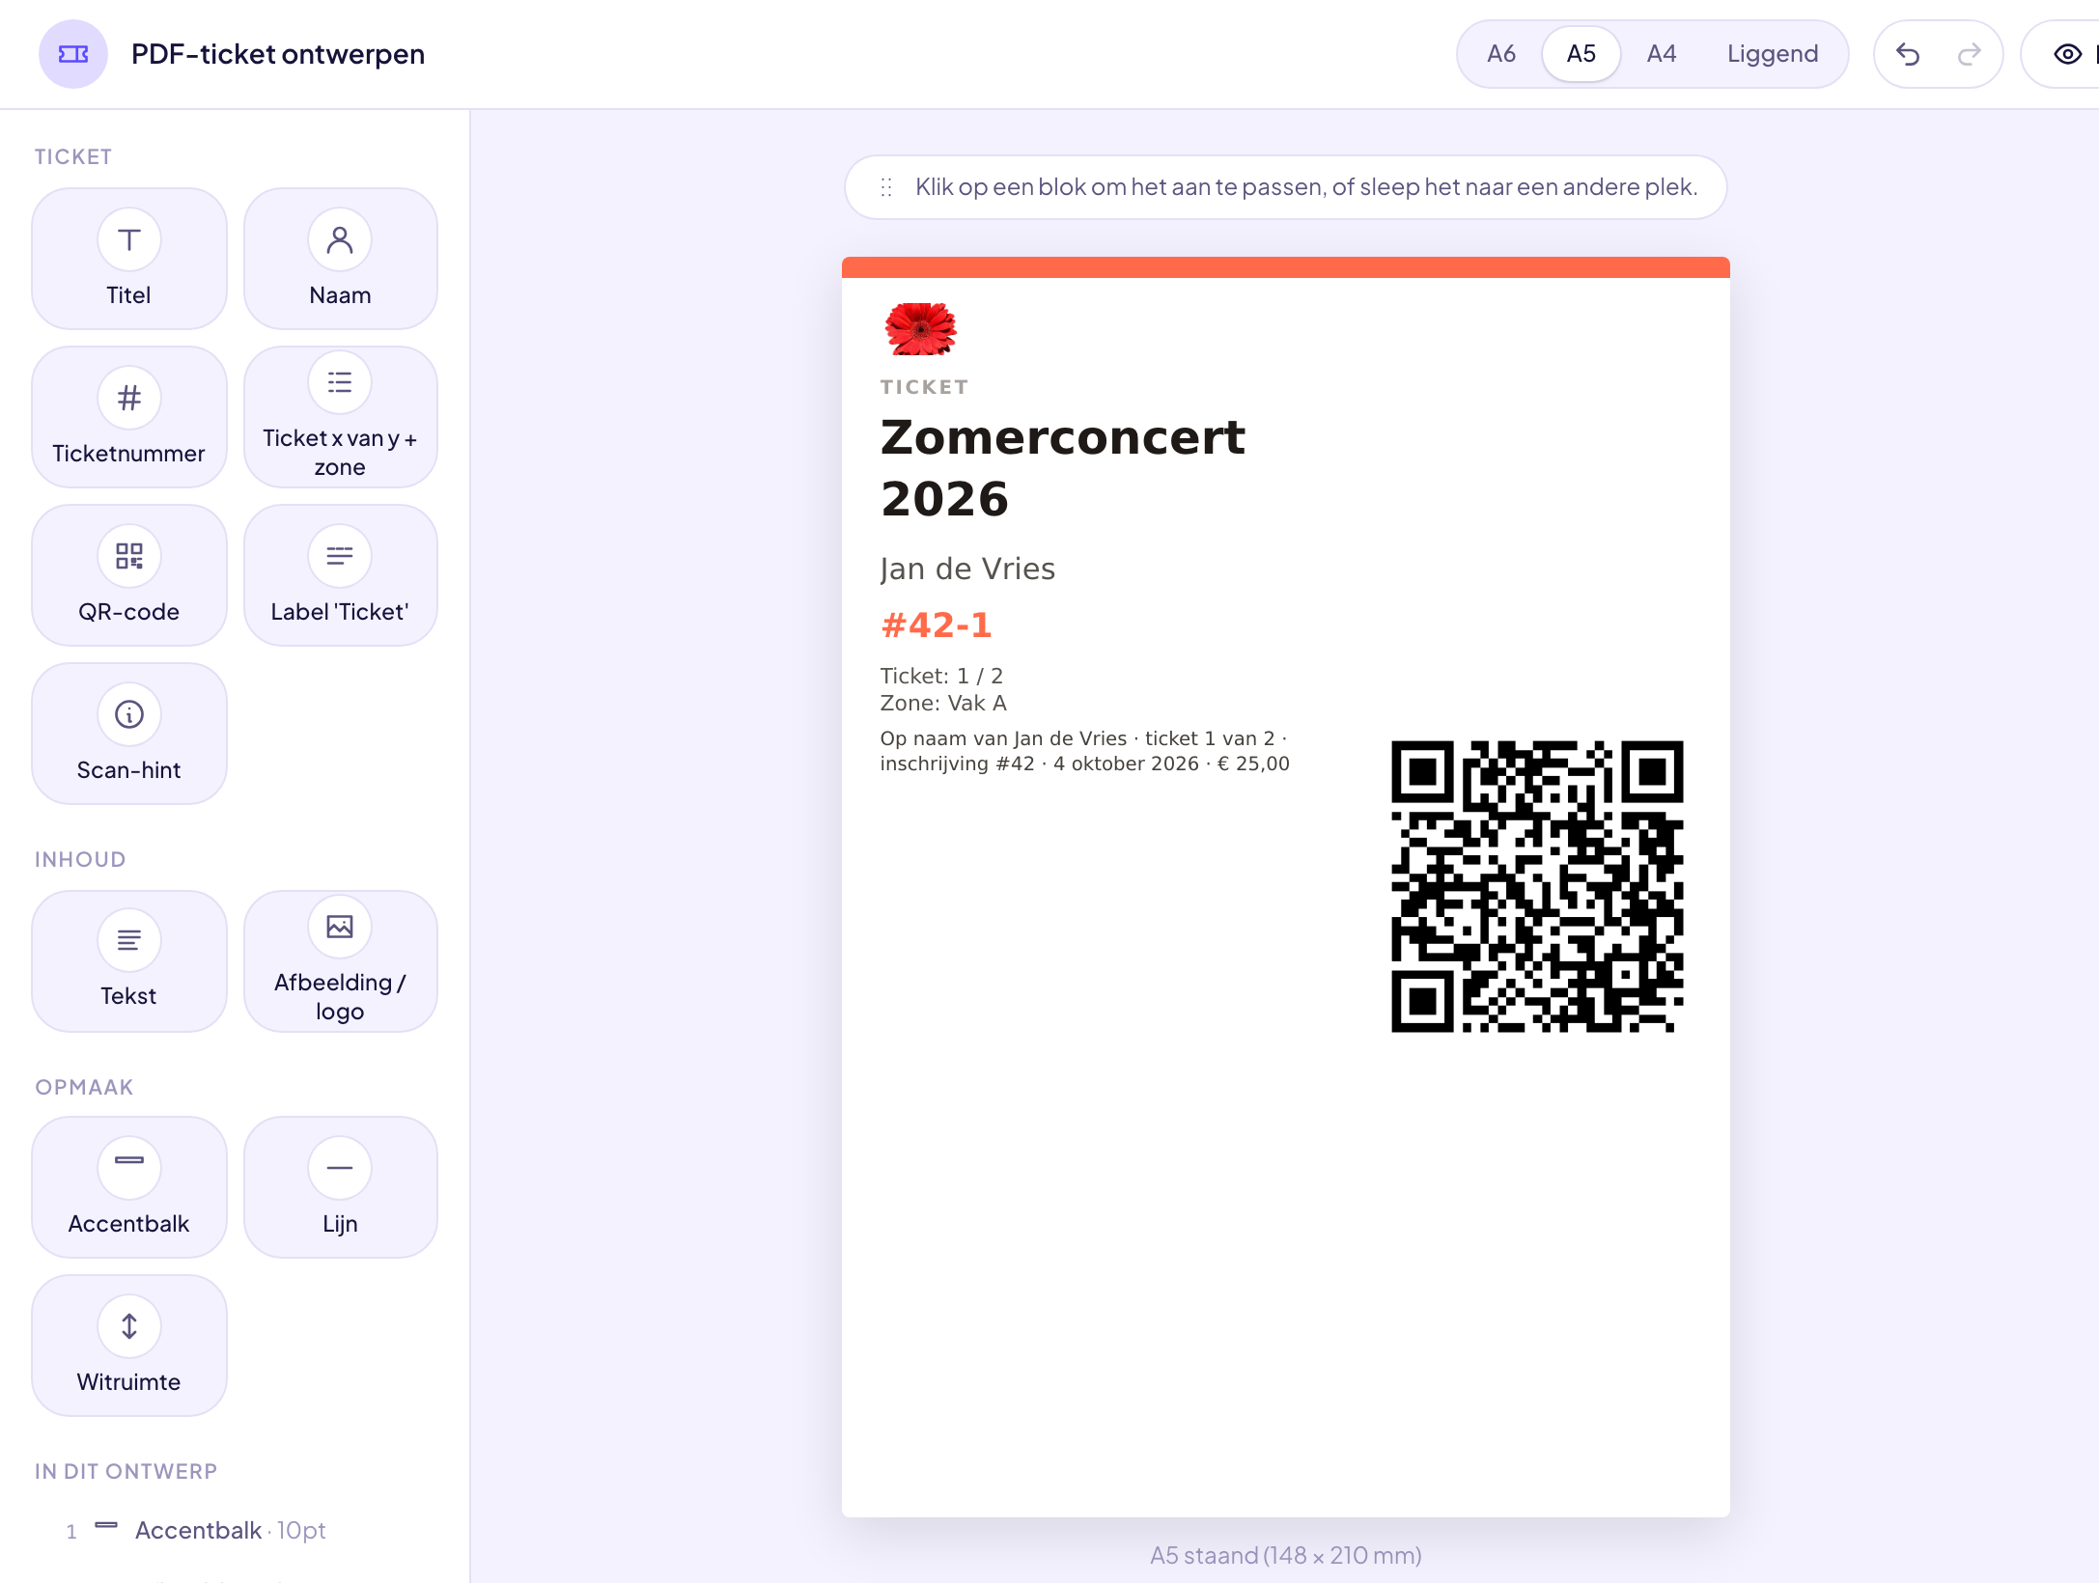The height and width of the screenshot is (1583, 2099).
Task: Click the undo arrow
Action: (1908, 54)
